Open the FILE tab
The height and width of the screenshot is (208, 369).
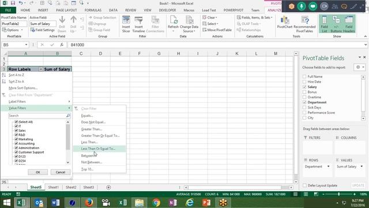tap(8, 10)
